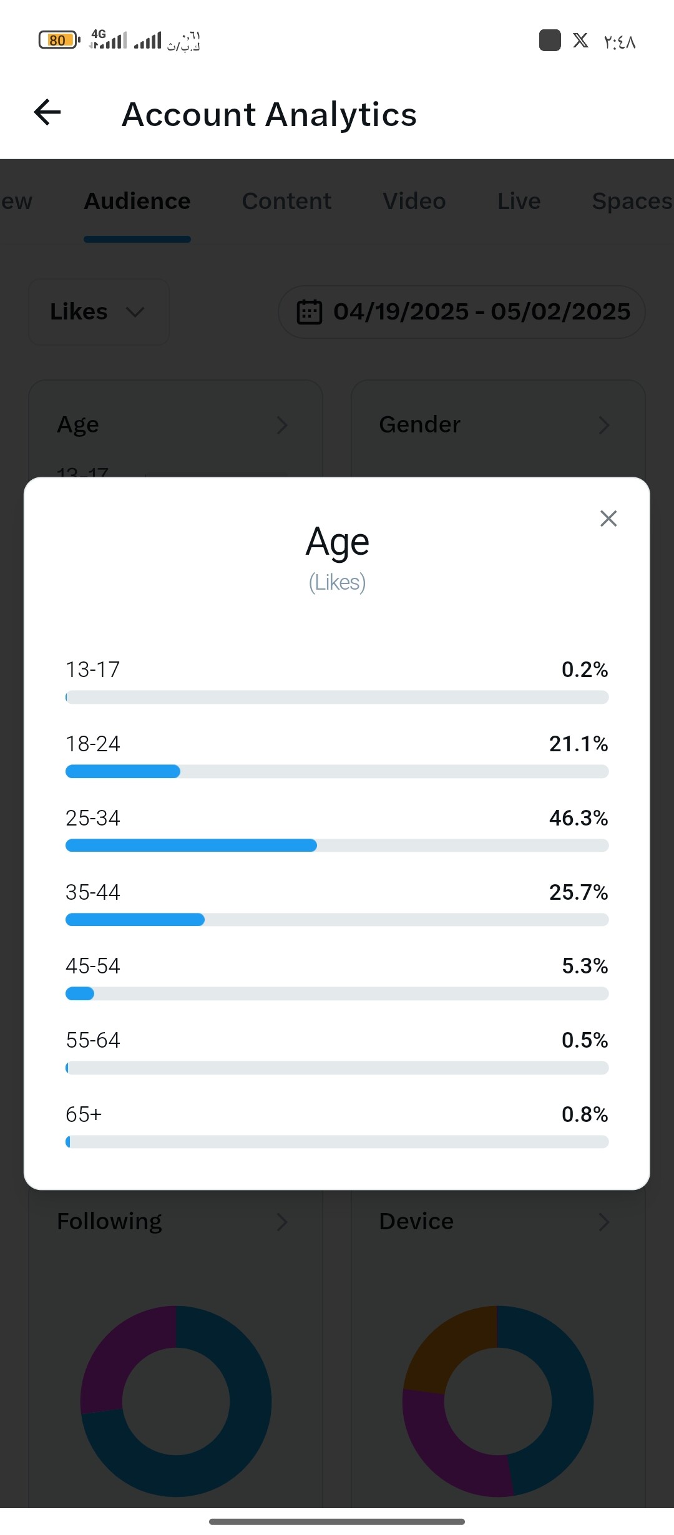Click the 25-34 age progress bar
Screen dimensions: 674x1535
click(337, 845)
